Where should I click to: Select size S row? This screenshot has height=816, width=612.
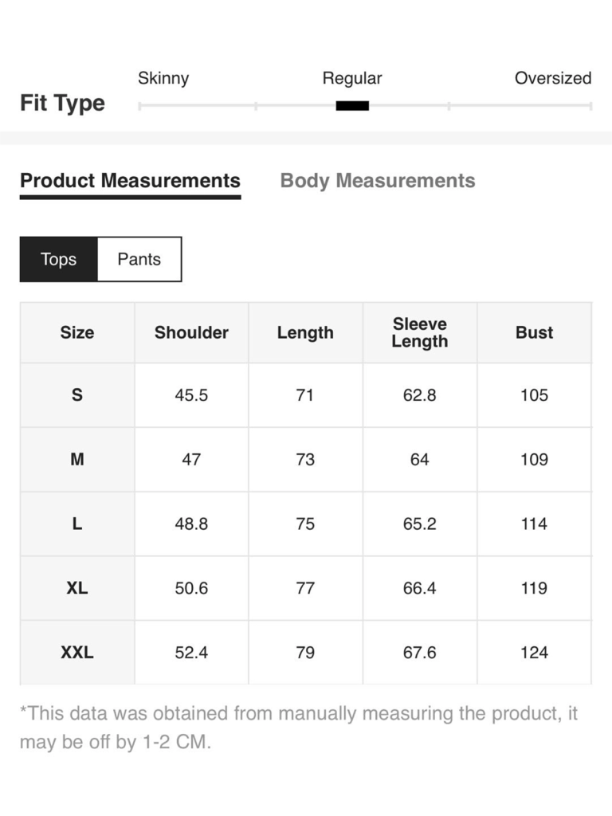coord(76,395)
